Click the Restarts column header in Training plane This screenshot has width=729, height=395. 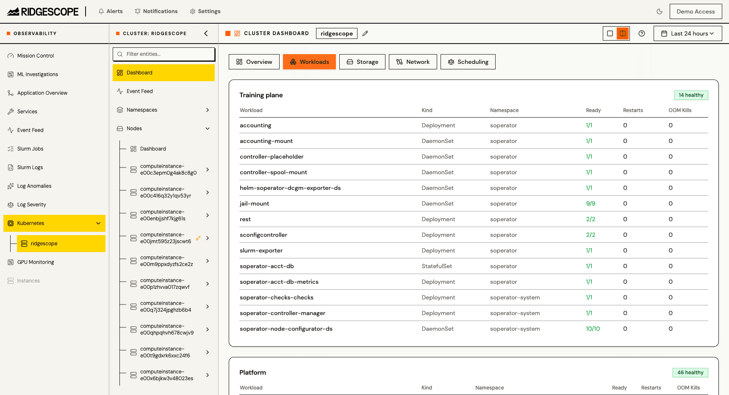tap(633, 110)
